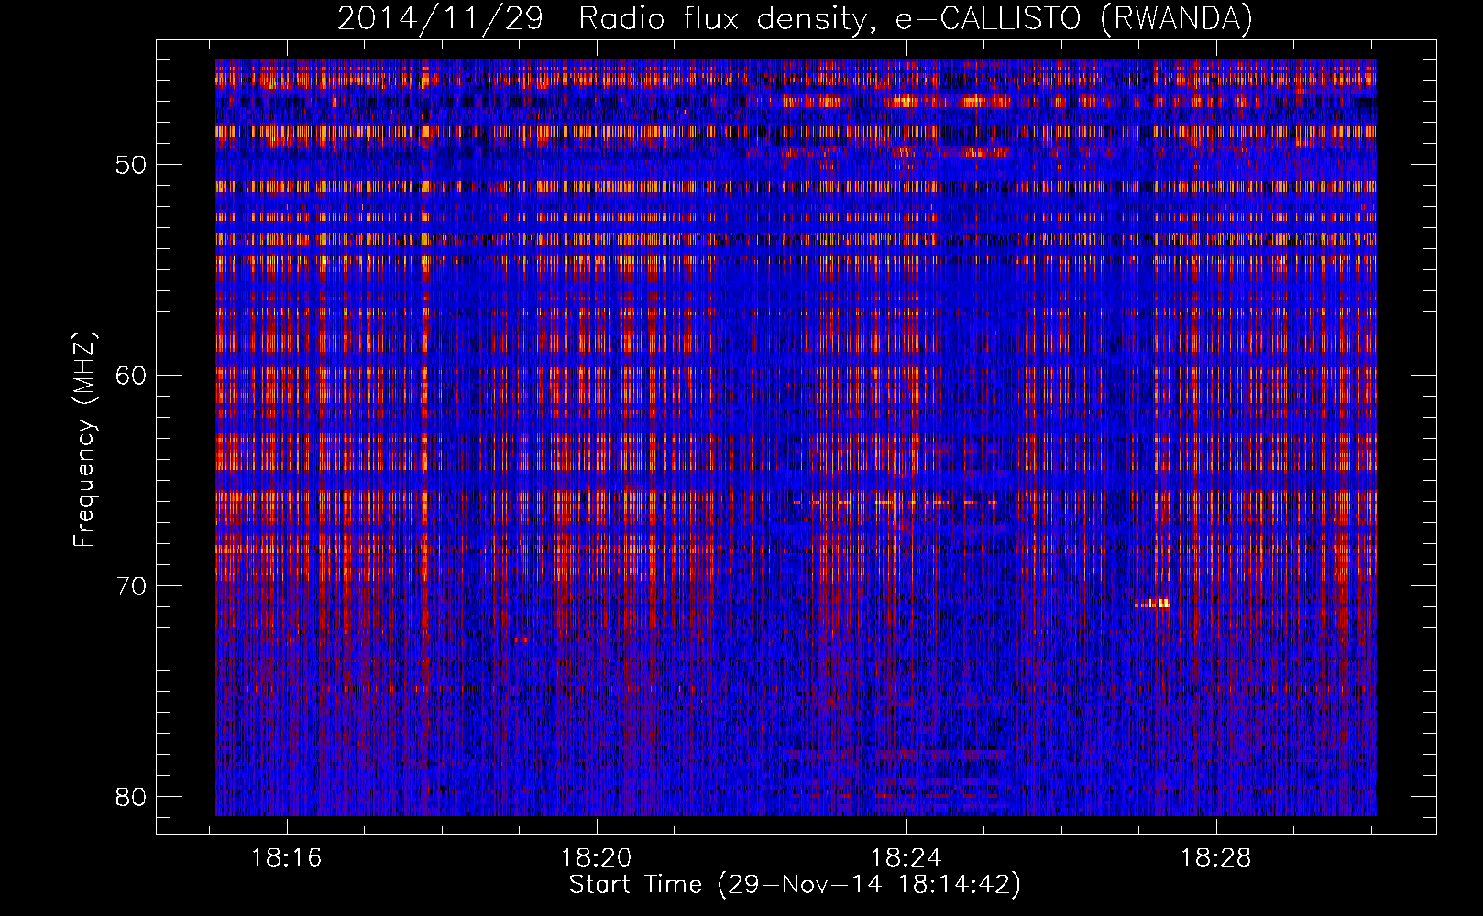Click the 80 frequency tick label
Viewport: 1483px width, 916px height.
point(131,797)
